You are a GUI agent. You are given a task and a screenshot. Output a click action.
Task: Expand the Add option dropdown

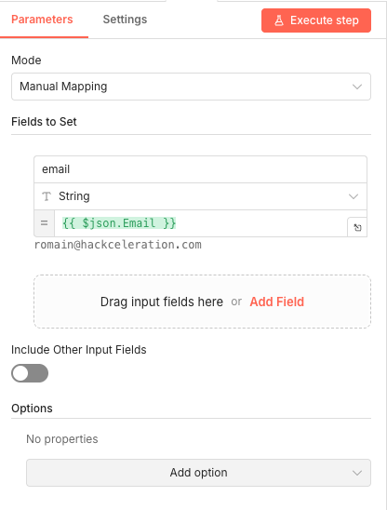tap(198, 473)
